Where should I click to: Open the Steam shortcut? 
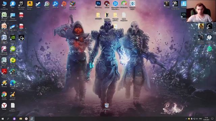[38, 4]
